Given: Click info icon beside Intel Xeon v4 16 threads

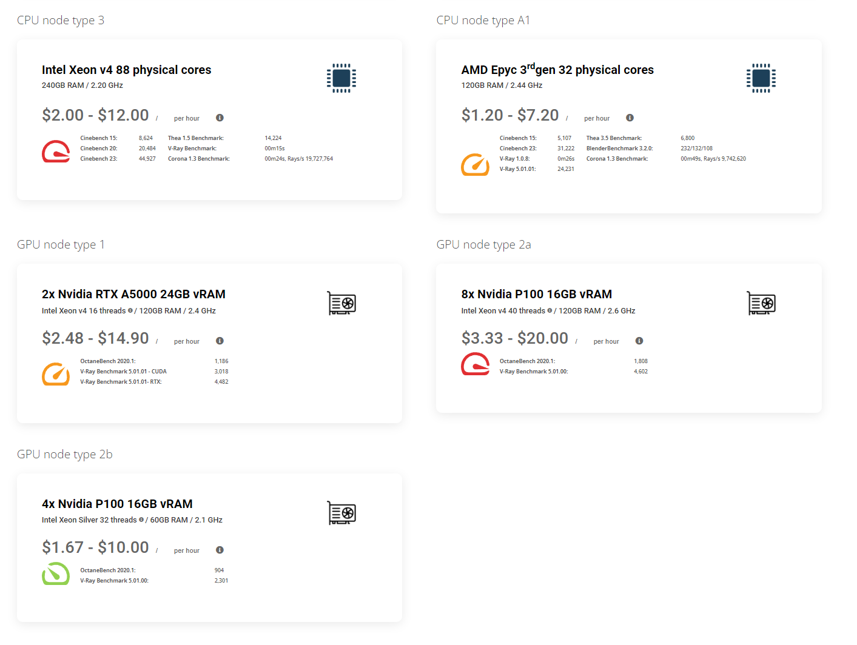Looking at the screenshot, I should [130, 310].
